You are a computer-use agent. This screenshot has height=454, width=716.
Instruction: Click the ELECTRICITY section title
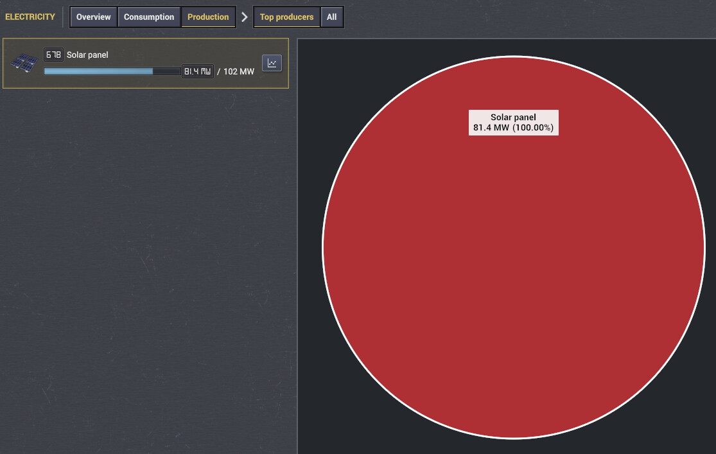(x=30, y=17)
